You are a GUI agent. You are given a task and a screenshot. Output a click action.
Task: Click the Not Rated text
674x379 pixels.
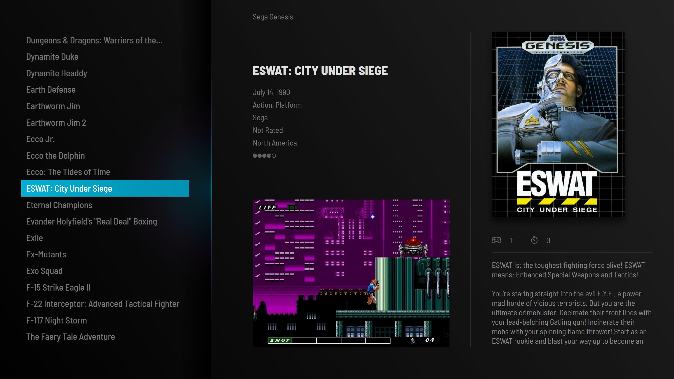[268, 130]
